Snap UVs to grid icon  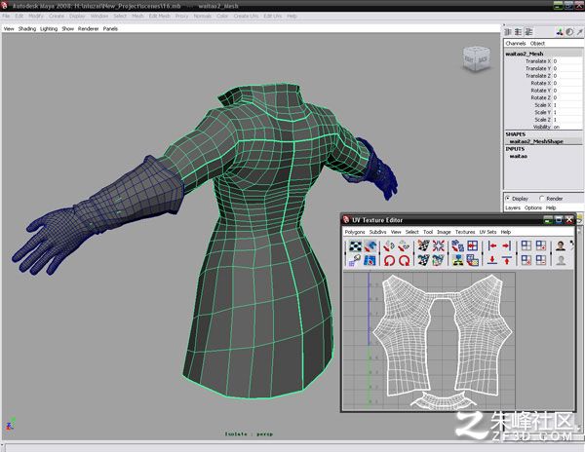472,245
